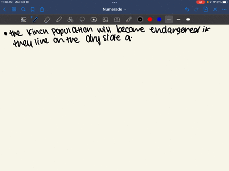Choose the black pen color

[140, 19]
